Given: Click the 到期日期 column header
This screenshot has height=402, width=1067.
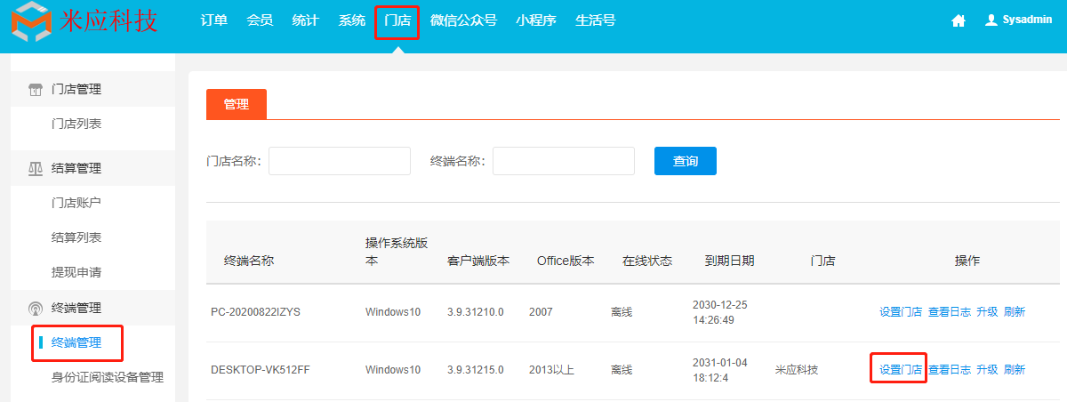Looking at the screenshot, I should click(x=729, y=261).
